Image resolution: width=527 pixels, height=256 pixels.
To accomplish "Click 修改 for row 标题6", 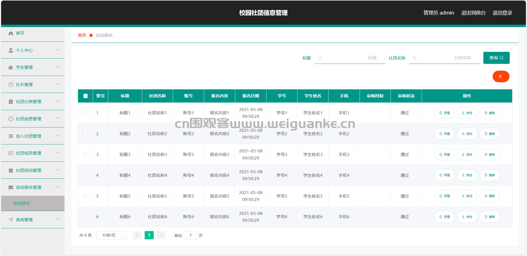I will [x=467, y=217].
